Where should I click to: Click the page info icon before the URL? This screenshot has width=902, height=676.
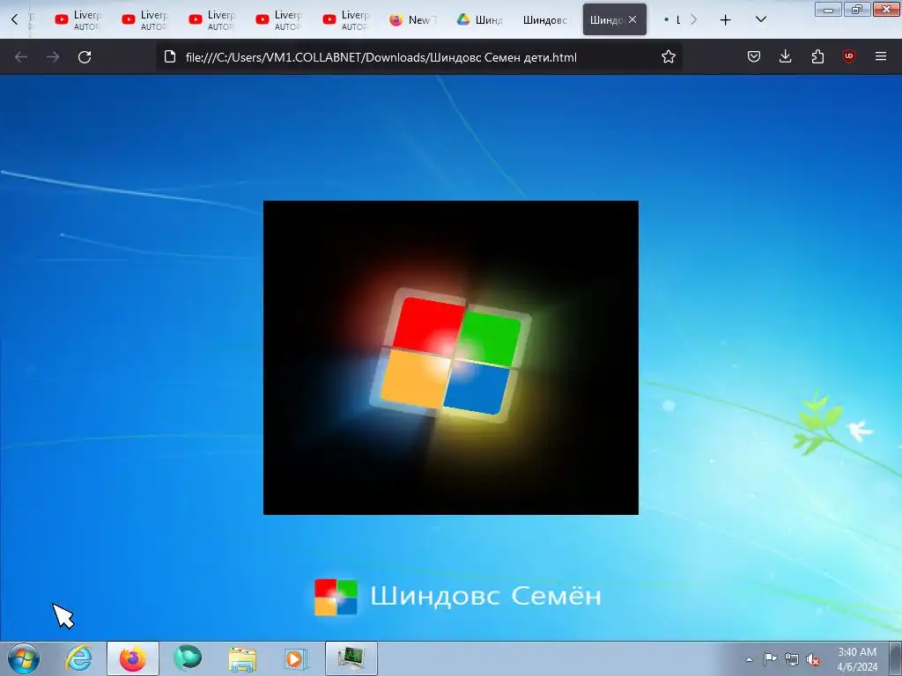tap(170, 57)
